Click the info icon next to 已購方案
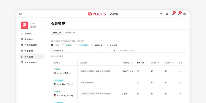 point(89,63)
